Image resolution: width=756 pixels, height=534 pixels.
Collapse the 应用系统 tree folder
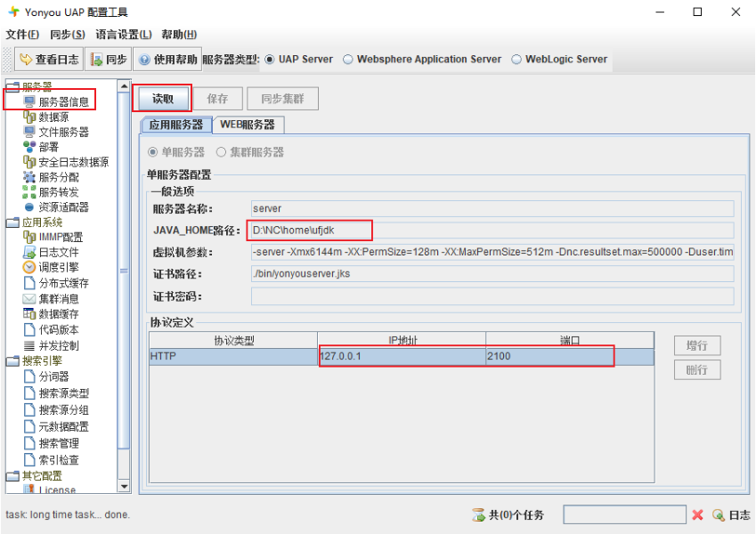click(x=12, y=222)
